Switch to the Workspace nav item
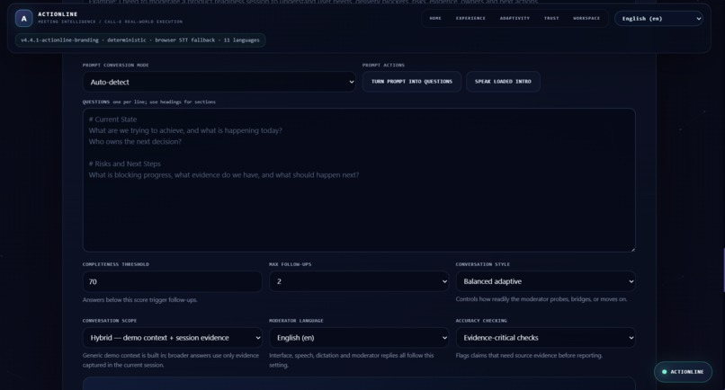 click(586, 19)
